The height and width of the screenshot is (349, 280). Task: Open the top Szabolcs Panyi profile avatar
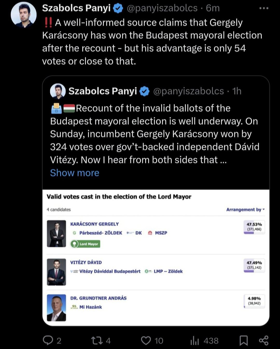tap(24, 15)
